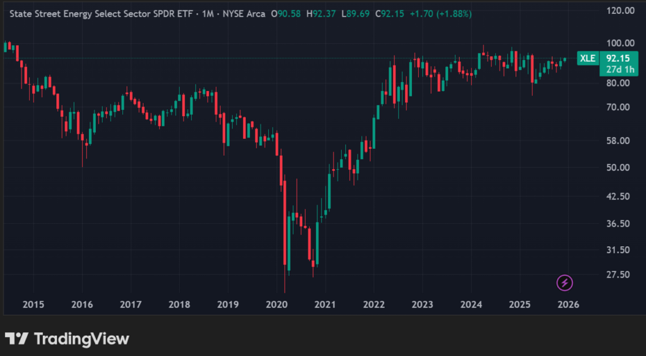Click the high value H92.37
The image size is (646, 356).
coord(320,14)
